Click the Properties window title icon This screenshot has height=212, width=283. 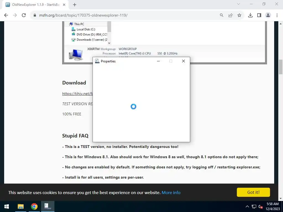(97, 61)
